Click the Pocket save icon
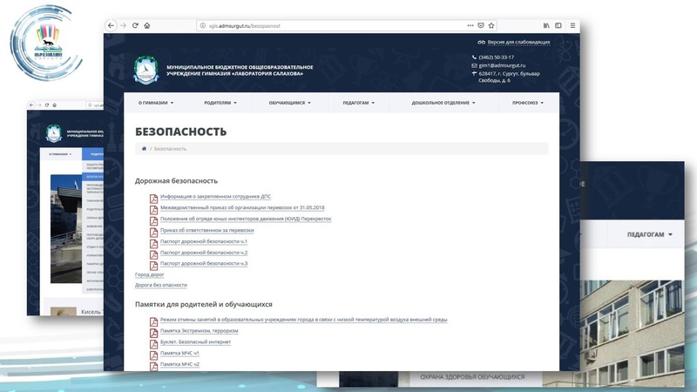The height and width of the screenshot is (392, 697). [x=481, y=26]
